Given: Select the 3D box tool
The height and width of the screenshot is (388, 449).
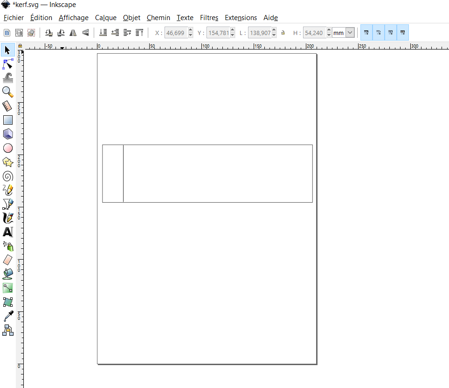Looking at the screenshot, I should click(8, 134).
